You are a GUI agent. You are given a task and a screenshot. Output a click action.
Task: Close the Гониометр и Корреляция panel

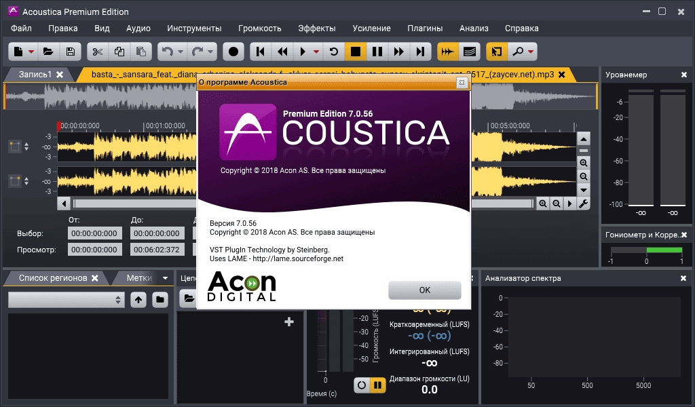click(x=684, y=235)
